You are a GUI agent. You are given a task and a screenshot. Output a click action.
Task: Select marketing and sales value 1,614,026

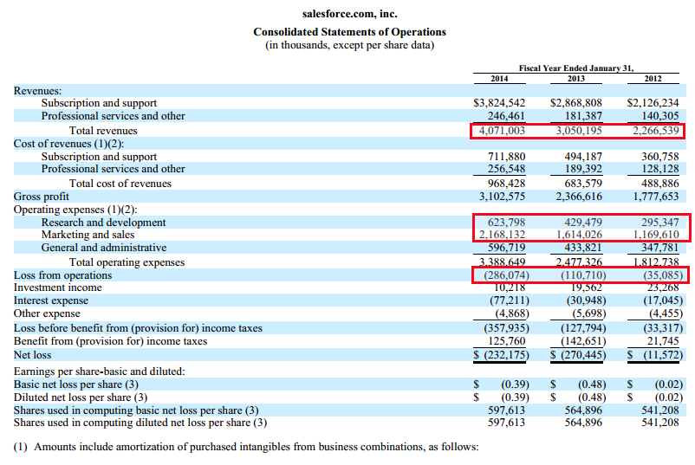click(x=579, y=235)
